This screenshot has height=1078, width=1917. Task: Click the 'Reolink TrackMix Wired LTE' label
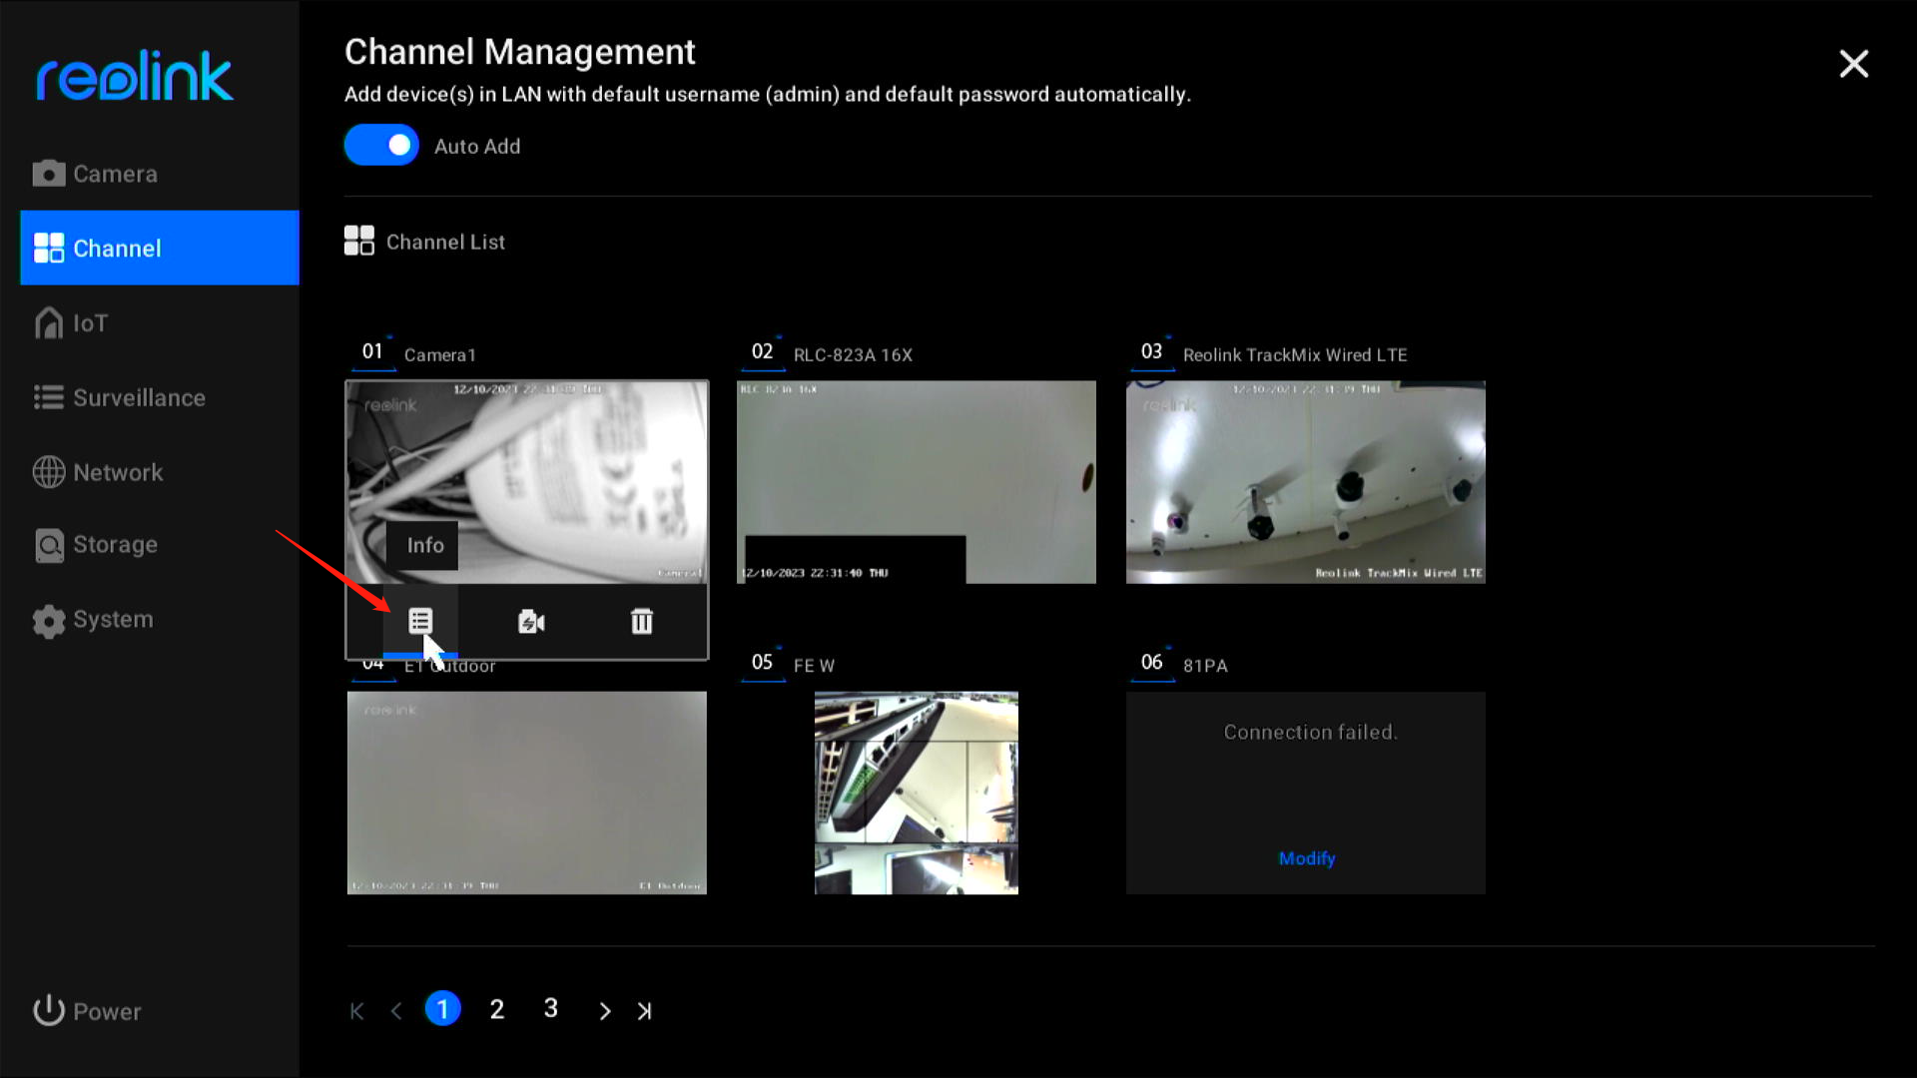pyautogui.click(x=1295, y=355)
